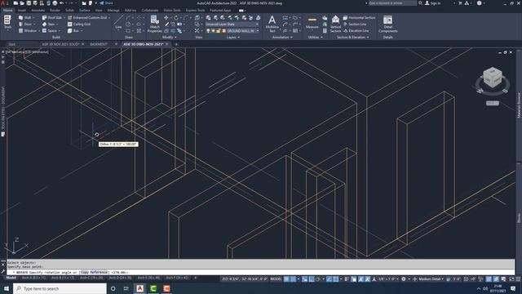Switch to the BASEMENT drawing tab
Viewport: 522px width, 294px height.
tap(99, 44)
